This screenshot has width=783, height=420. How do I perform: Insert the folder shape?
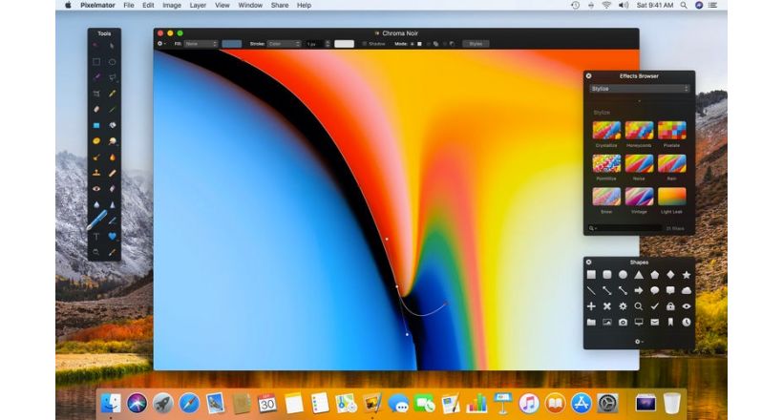[591, 322]
